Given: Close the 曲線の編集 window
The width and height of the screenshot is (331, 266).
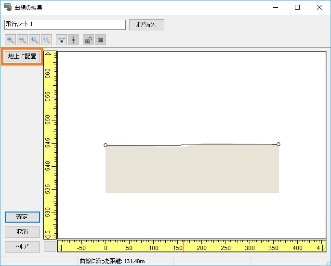Looking at the screenshot, I should [x=319, y=7].
